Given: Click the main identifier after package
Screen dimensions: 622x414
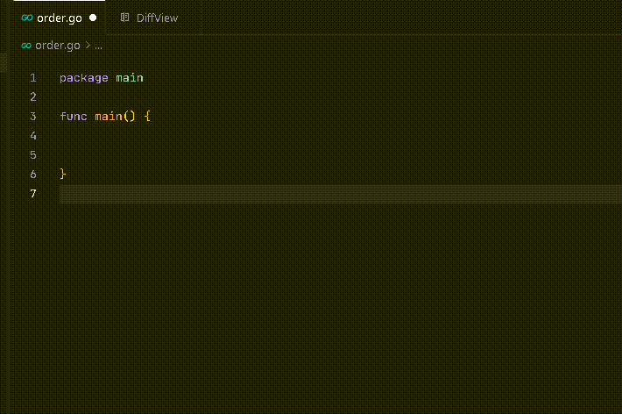Looking at the screenshot, I should pyautogui.click(x=129, y=78).
